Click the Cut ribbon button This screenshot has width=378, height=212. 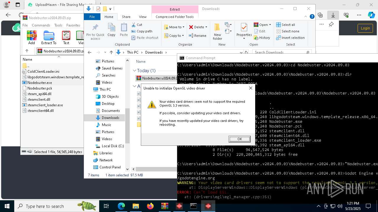(137, 25)
